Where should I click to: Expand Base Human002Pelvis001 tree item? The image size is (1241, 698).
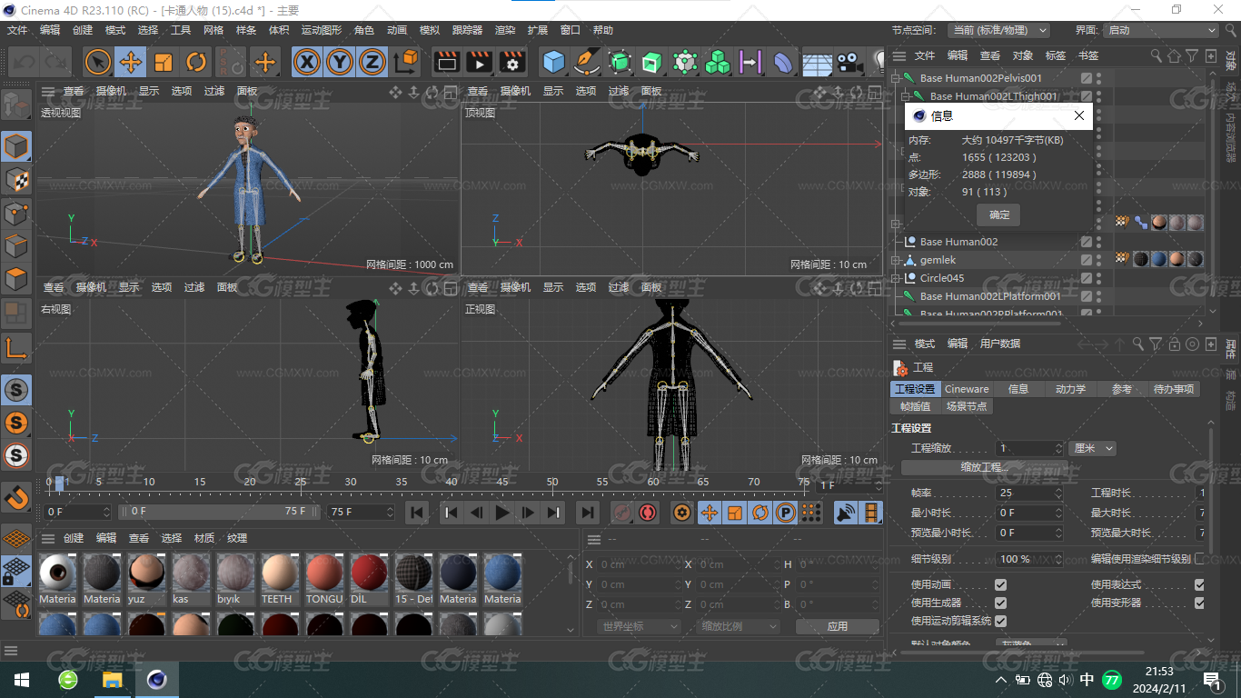(896, 78)
